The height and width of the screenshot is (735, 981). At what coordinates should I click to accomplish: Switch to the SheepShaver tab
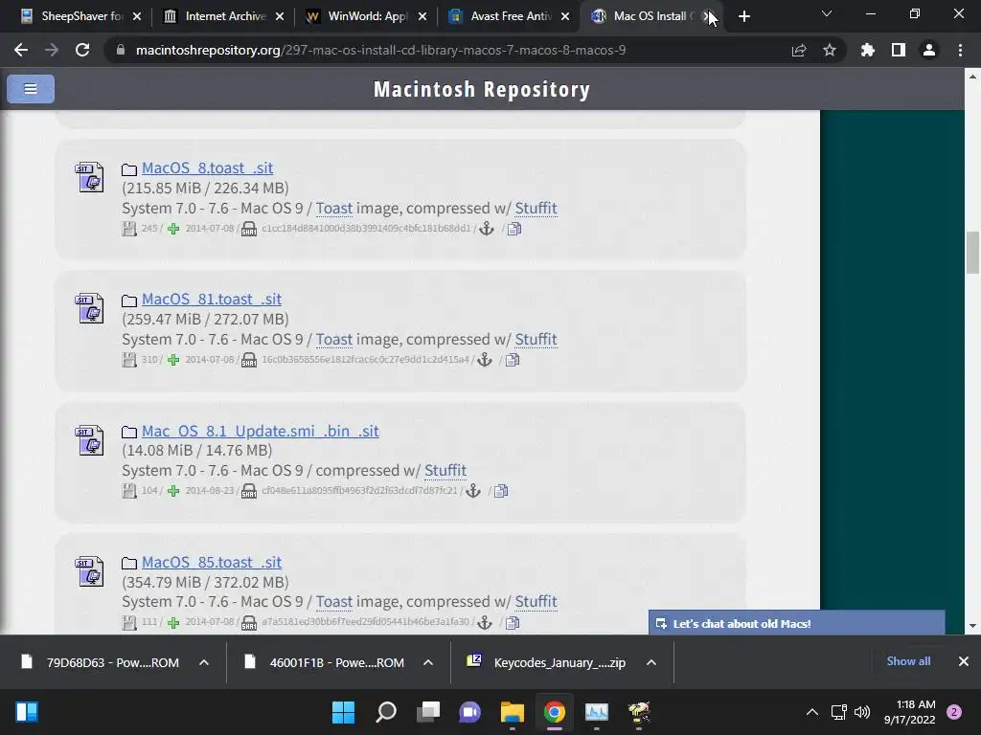[80, 16]
